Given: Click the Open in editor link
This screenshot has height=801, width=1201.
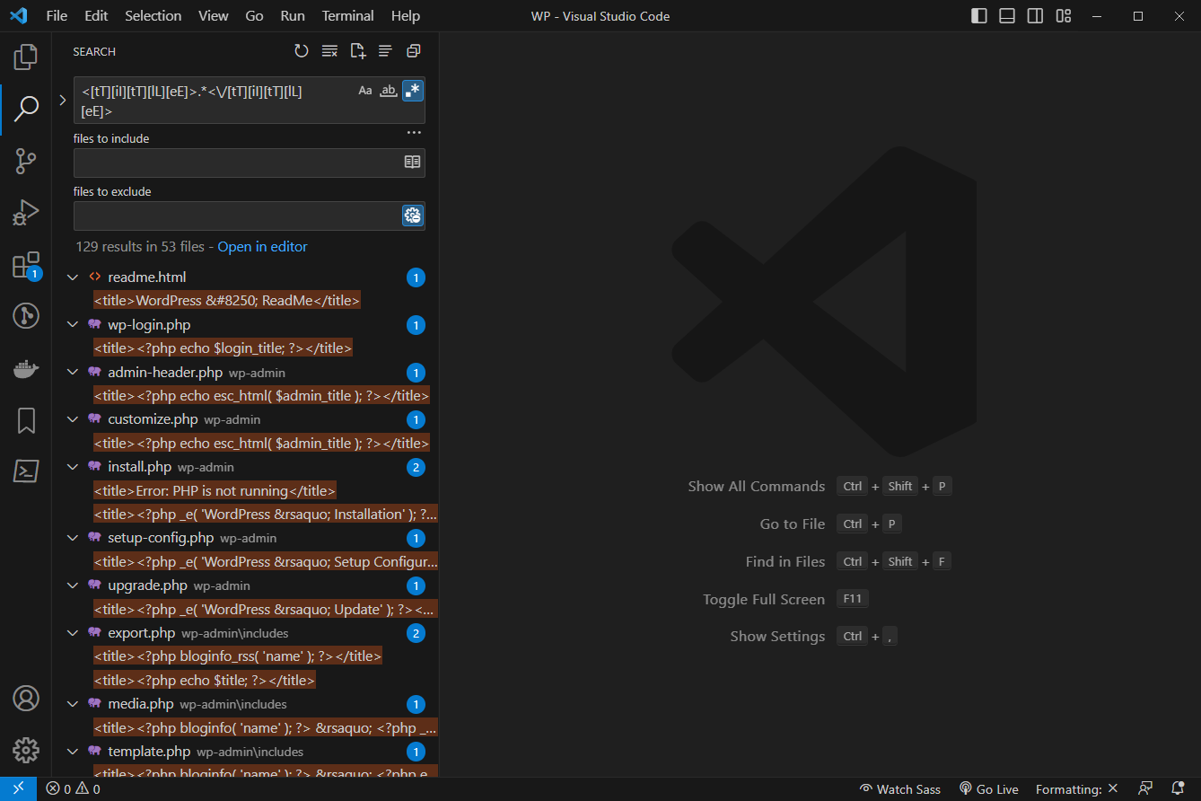Looking at the screenshot, I should [x=262, y=247].
